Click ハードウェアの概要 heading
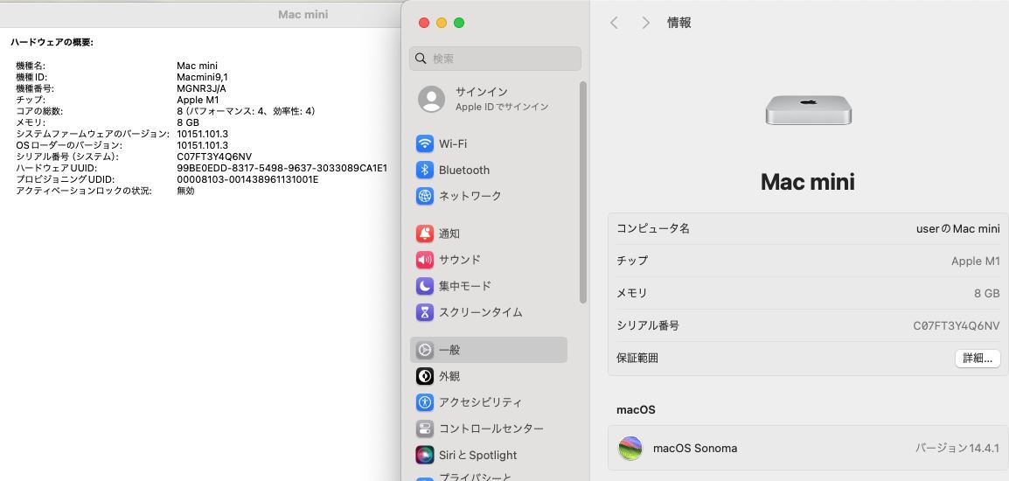 52,42
